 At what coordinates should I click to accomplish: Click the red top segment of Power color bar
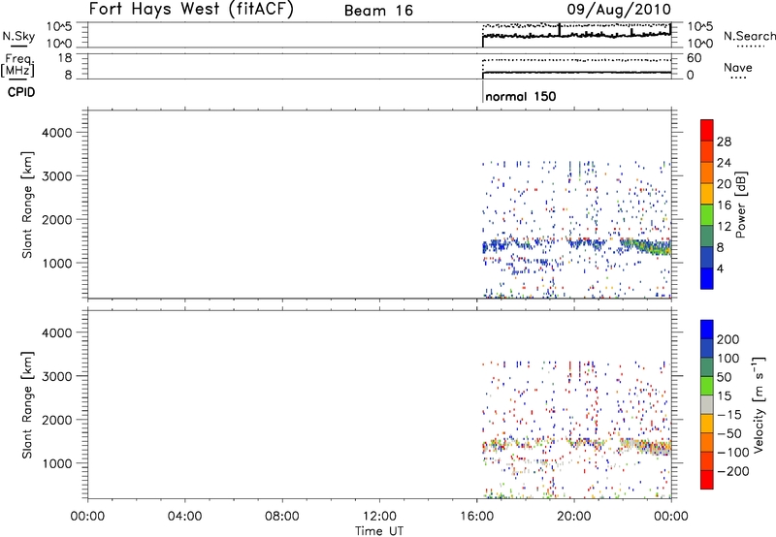(707, 130)
